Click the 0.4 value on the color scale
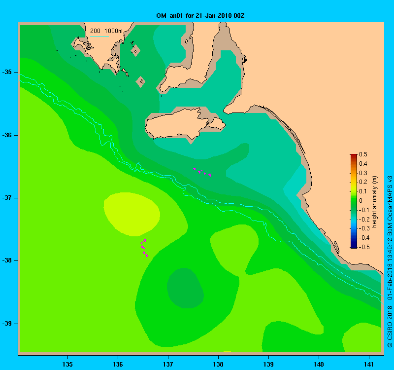This screenshot has width=394, height=370. [x=363, y=164]
